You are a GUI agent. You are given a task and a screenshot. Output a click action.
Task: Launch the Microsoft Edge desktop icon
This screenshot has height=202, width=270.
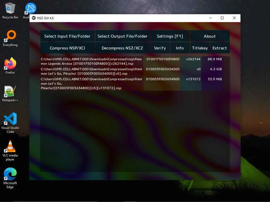[10, 178]
